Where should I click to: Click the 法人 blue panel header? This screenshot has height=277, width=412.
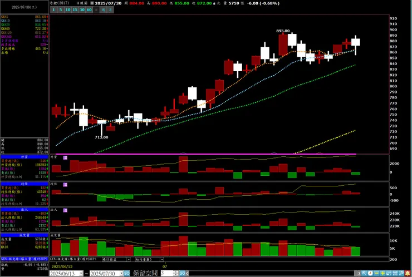24,210
